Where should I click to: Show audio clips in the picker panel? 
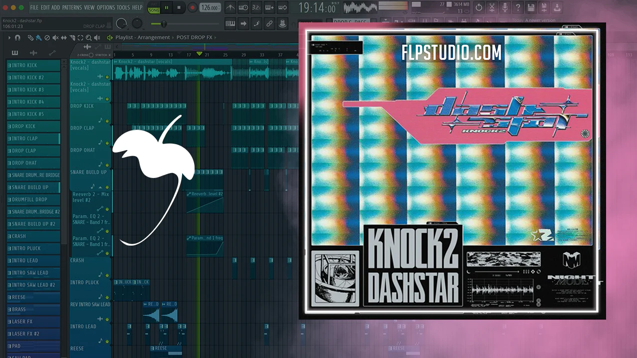click(33, 53)
